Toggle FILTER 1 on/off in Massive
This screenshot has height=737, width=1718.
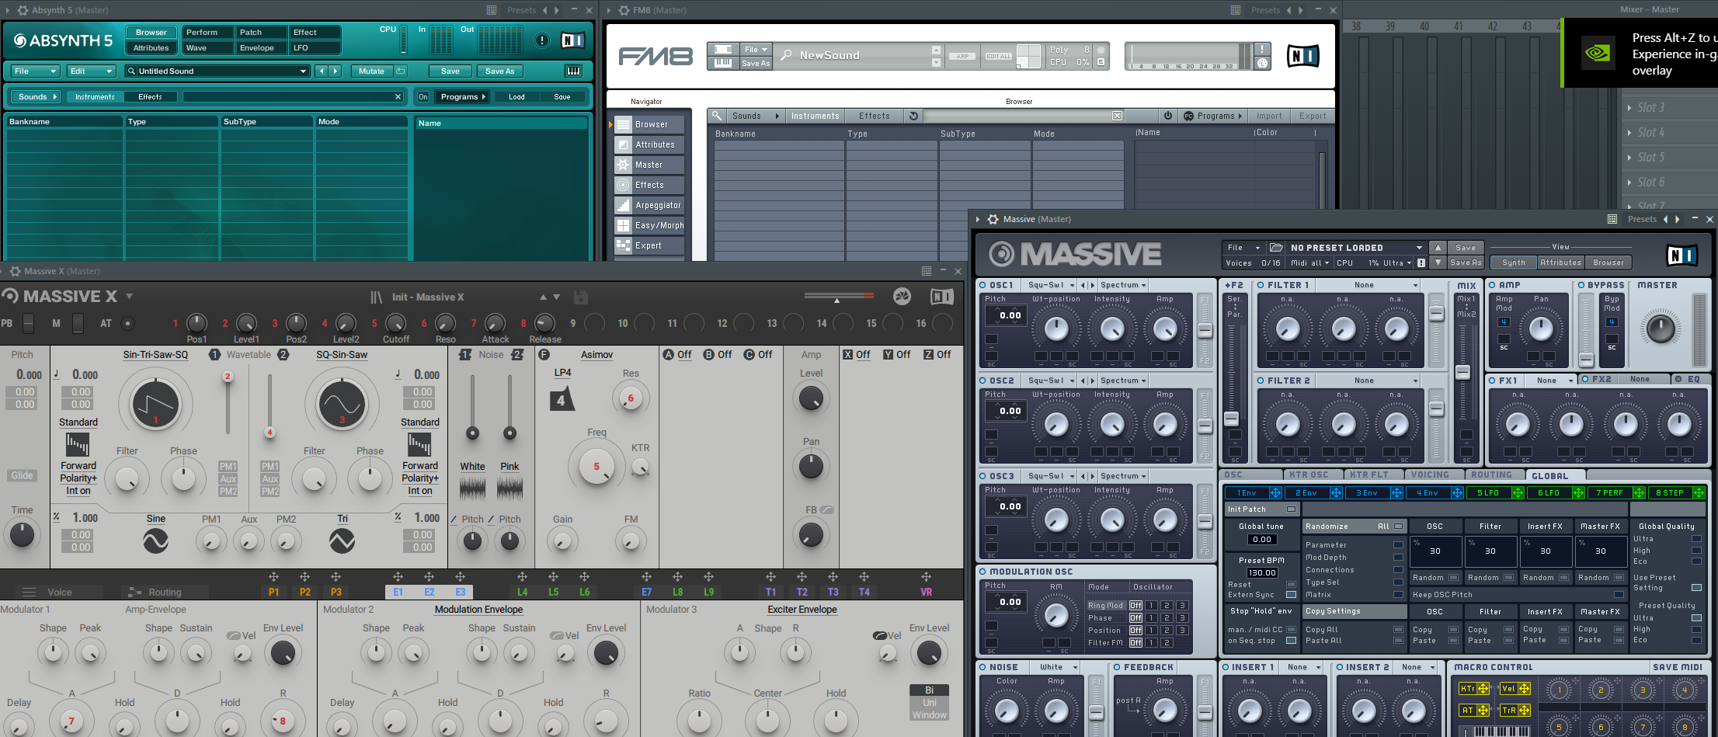click(x=1261, y=285)
